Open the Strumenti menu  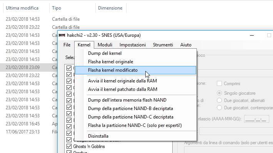point(163,45)
